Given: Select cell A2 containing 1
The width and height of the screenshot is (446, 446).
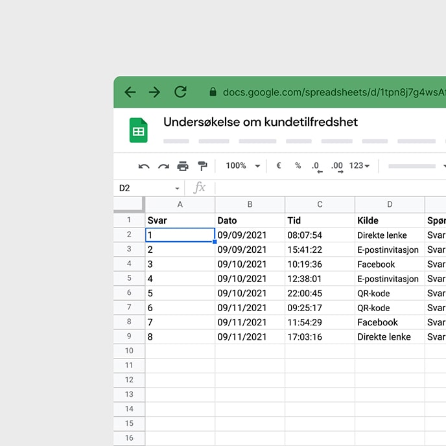Looking at the screenshot, I should (180, 235).
